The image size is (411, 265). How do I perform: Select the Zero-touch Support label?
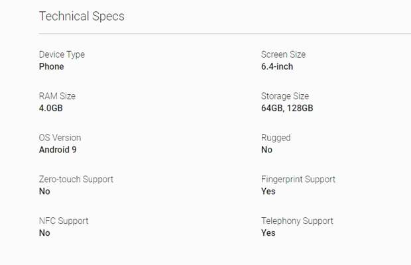(76, 180)
